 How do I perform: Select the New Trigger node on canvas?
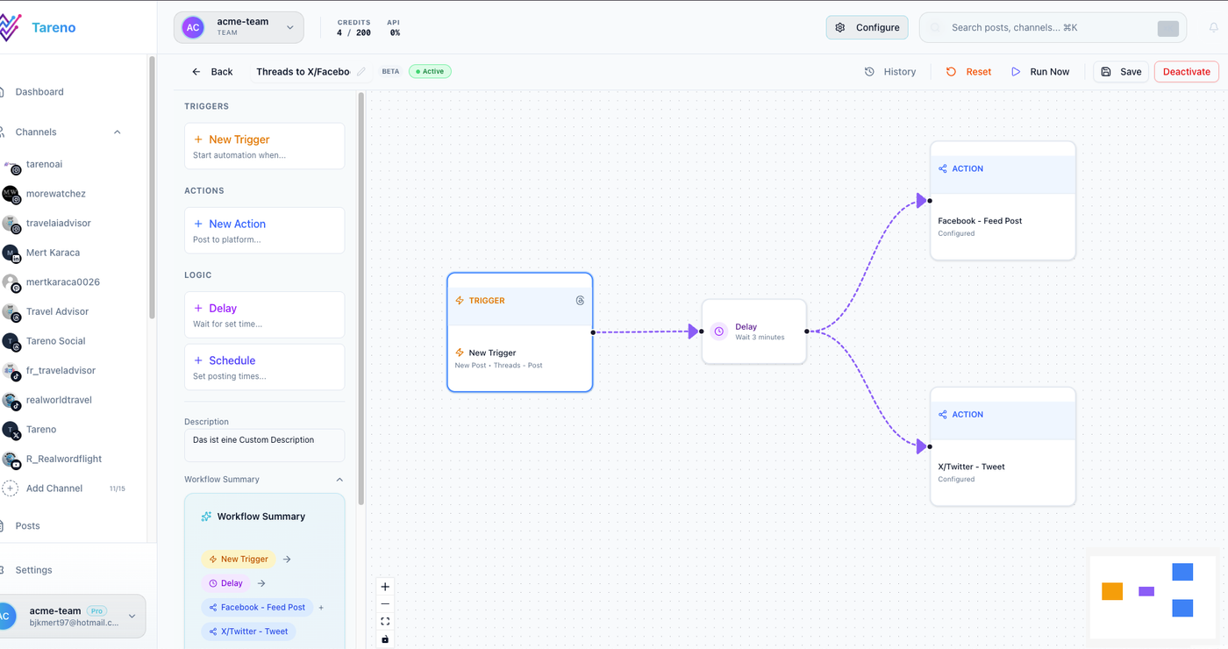coord(520,332)
